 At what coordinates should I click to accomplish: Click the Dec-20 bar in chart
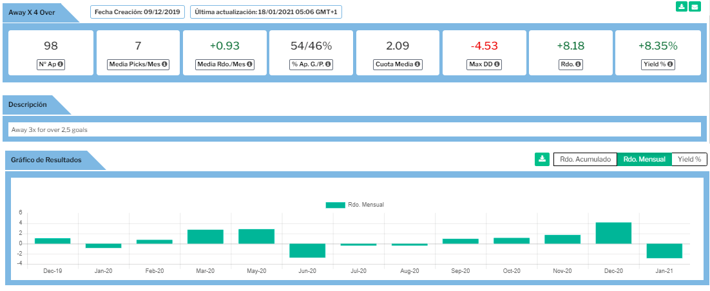(x=613, y=233)
